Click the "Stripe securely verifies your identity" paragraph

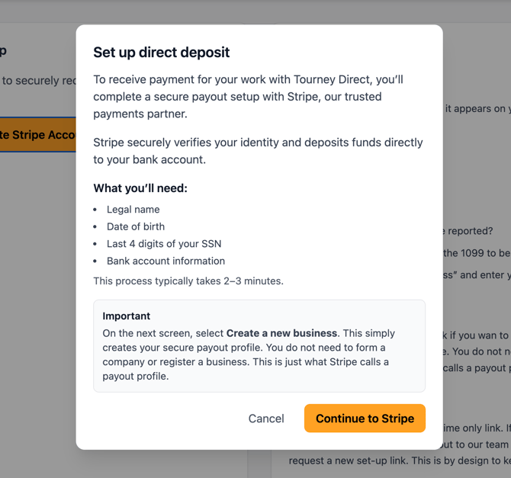pos(258,151)
